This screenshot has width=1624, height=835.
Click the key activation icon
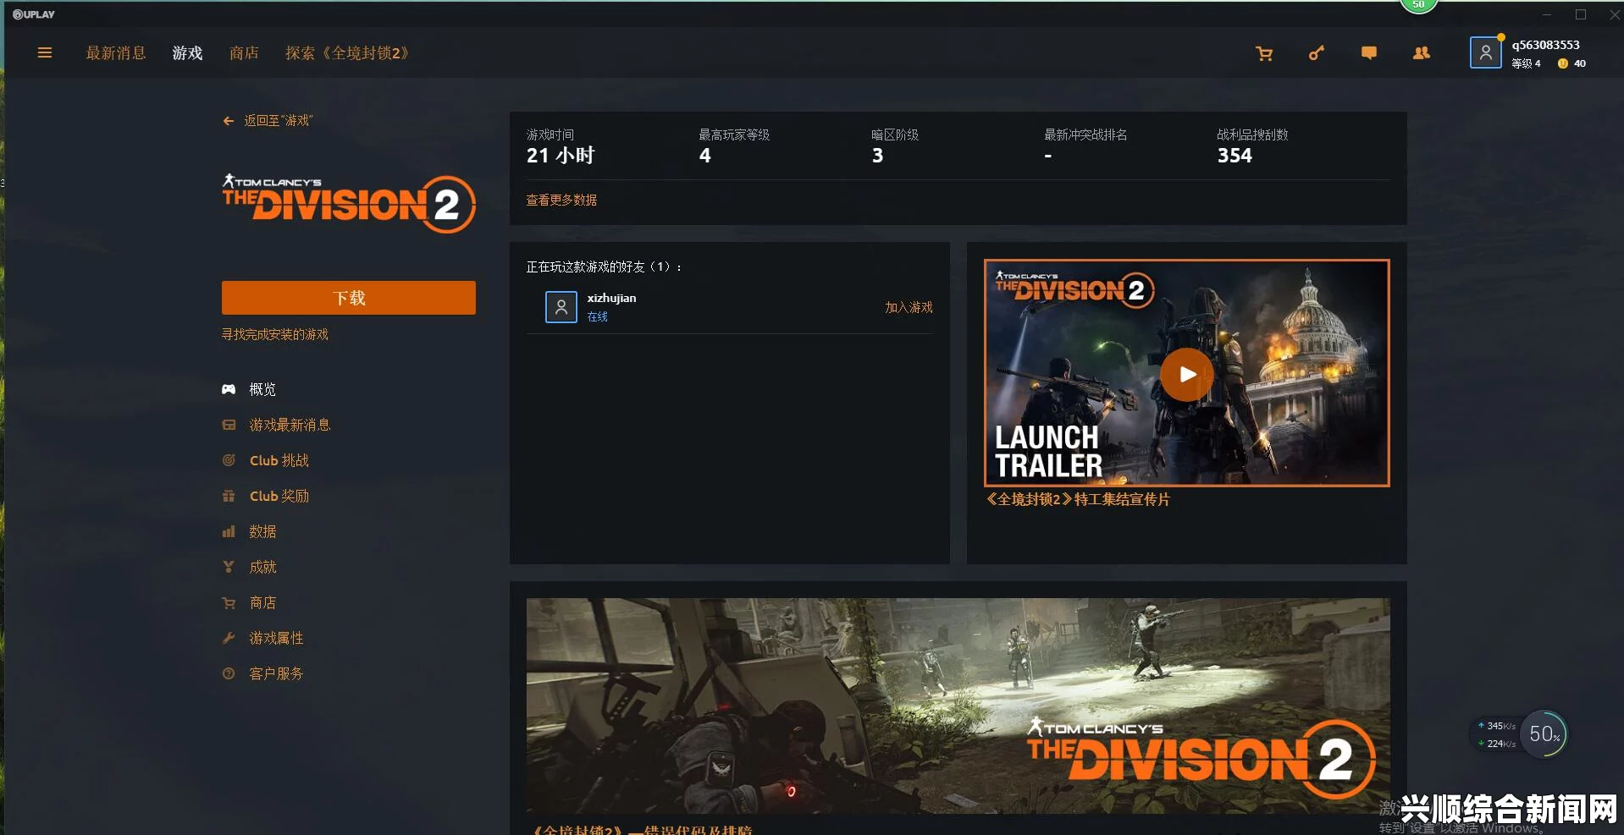1317,53
